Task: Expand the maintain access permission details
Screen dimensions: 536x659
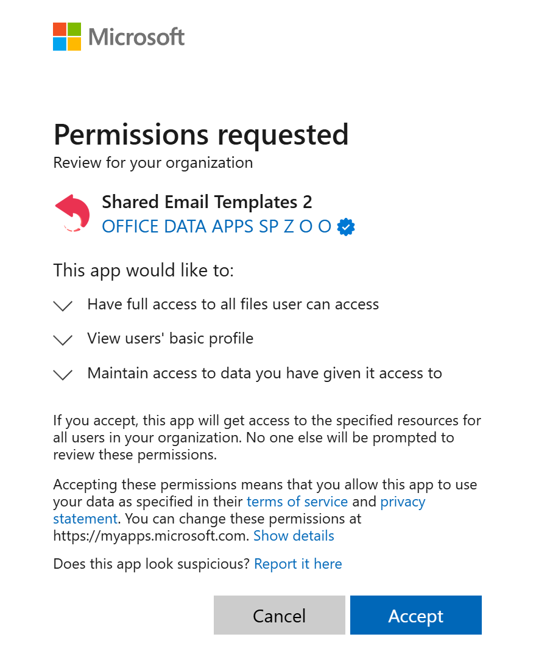Action: (x=63, y=375)
